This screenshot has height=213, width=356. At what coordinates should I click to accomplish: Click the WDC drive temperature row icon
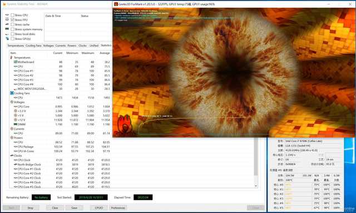coord(16,89)
